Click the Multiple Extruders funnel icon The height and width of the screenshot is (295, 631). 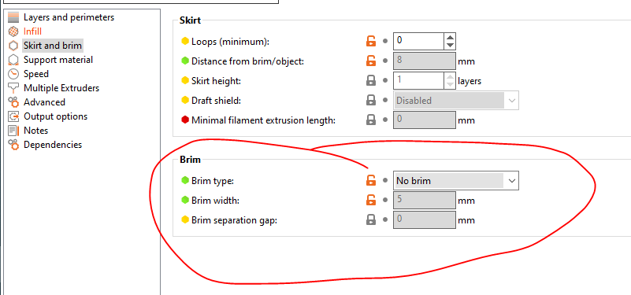13,88
